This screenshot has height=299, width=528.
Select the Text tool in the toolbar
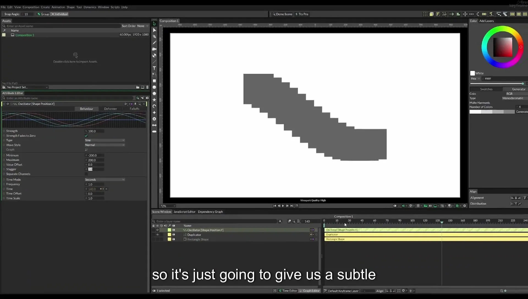click(x=154, y=68)
